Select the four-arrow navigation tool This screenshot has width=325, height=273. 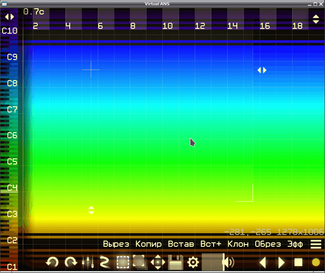tap(158, 262)
